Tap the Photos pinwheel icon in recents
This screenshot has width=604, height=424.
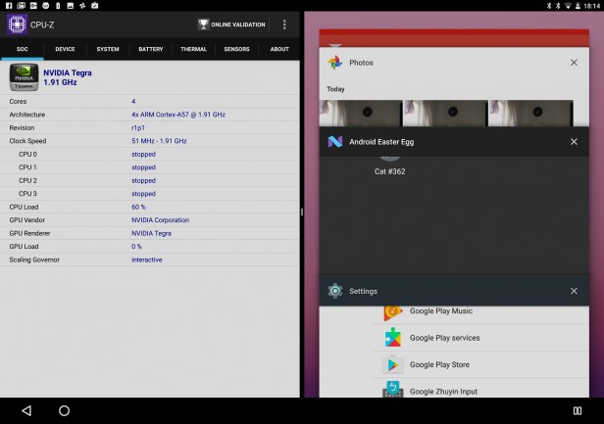click(x=335, y=63)
